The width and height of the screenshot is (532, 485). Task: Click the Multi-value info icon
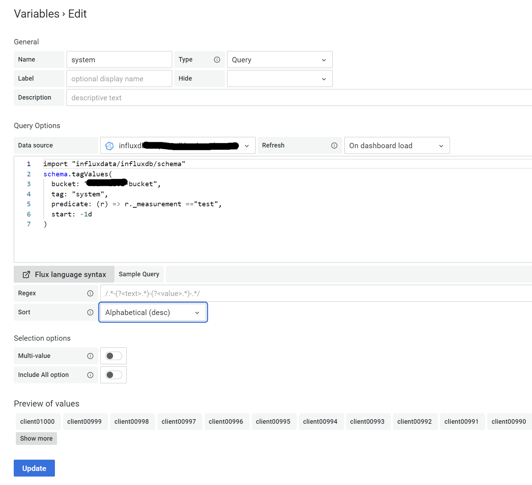coord(90,355)
